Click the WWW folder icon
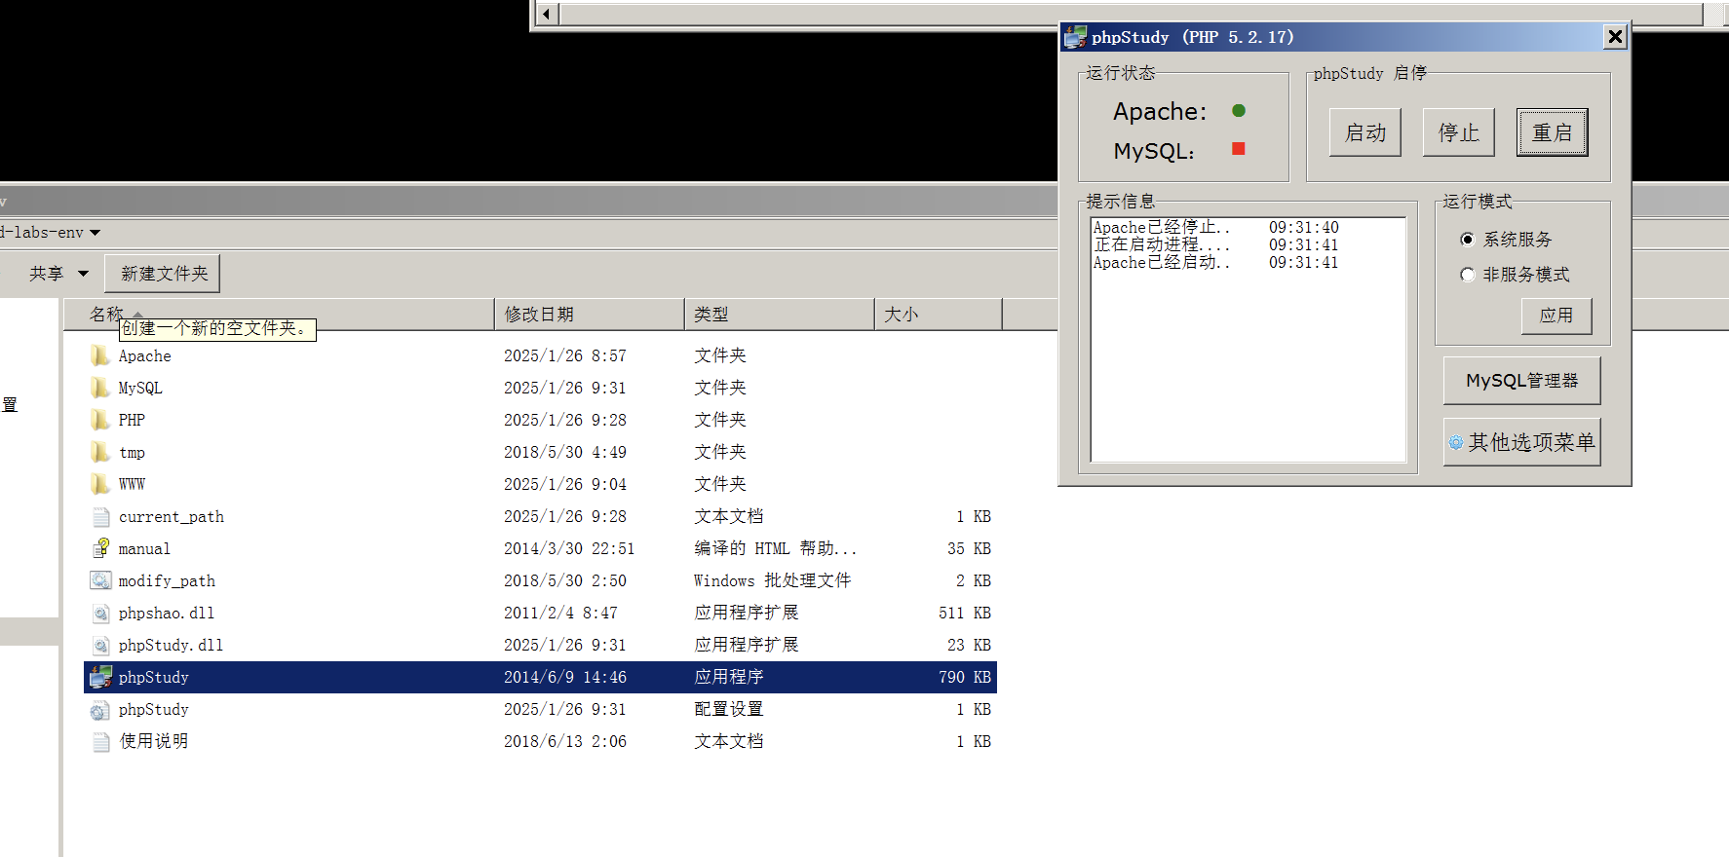The height and width of the screenshot is (857, 1729). [x=99, y=484]
